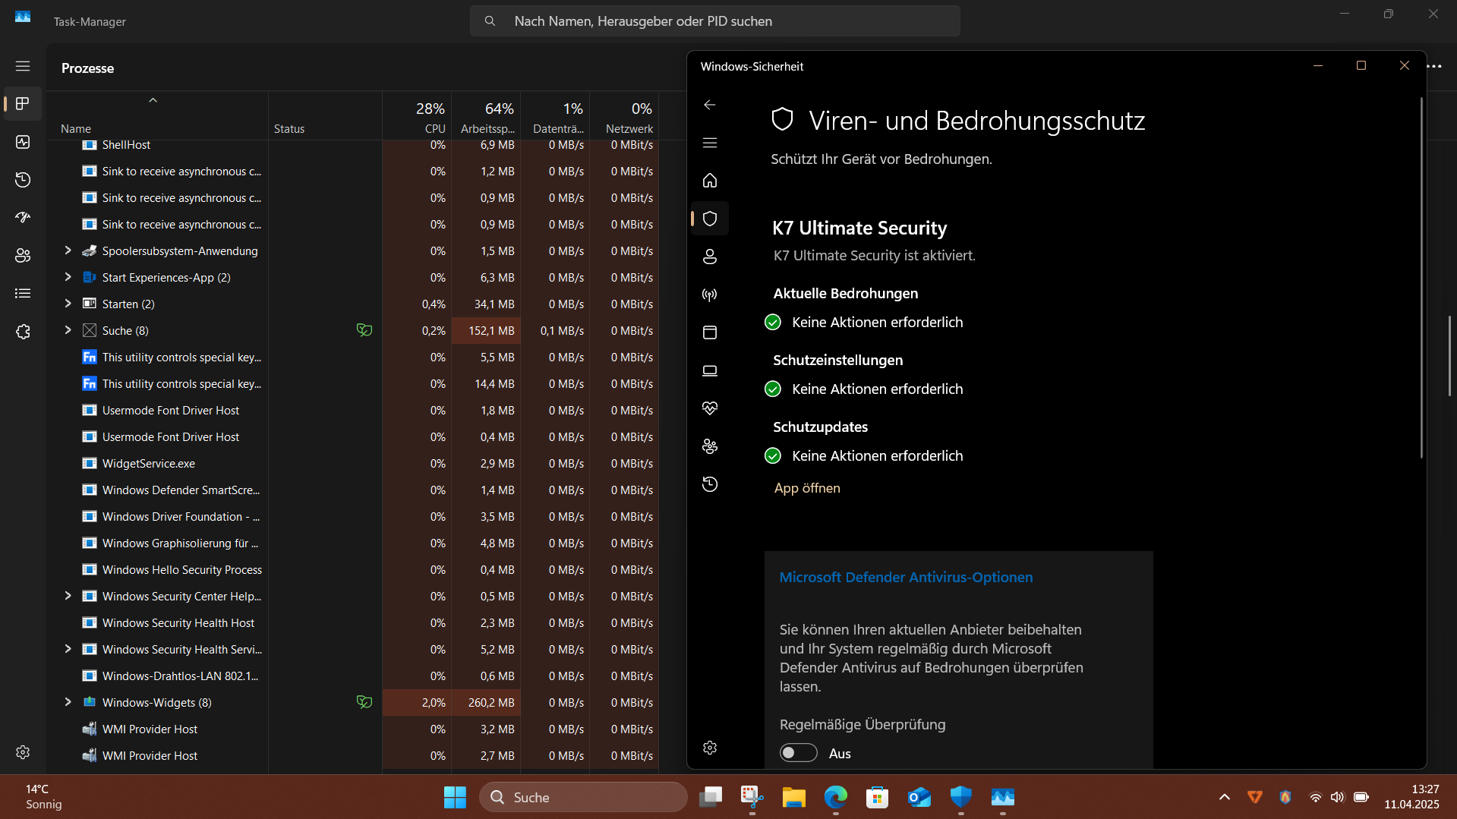Click the taskbar Suche search box
1457x819 pixels.
[583, 797]
